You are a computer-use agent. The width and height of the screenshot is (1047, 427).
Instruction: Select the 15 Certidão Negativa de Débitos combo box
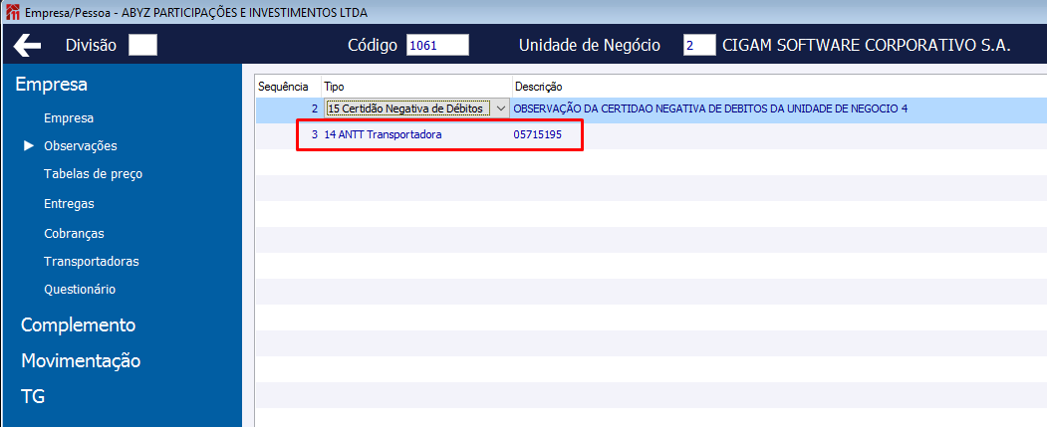(416, 108)
